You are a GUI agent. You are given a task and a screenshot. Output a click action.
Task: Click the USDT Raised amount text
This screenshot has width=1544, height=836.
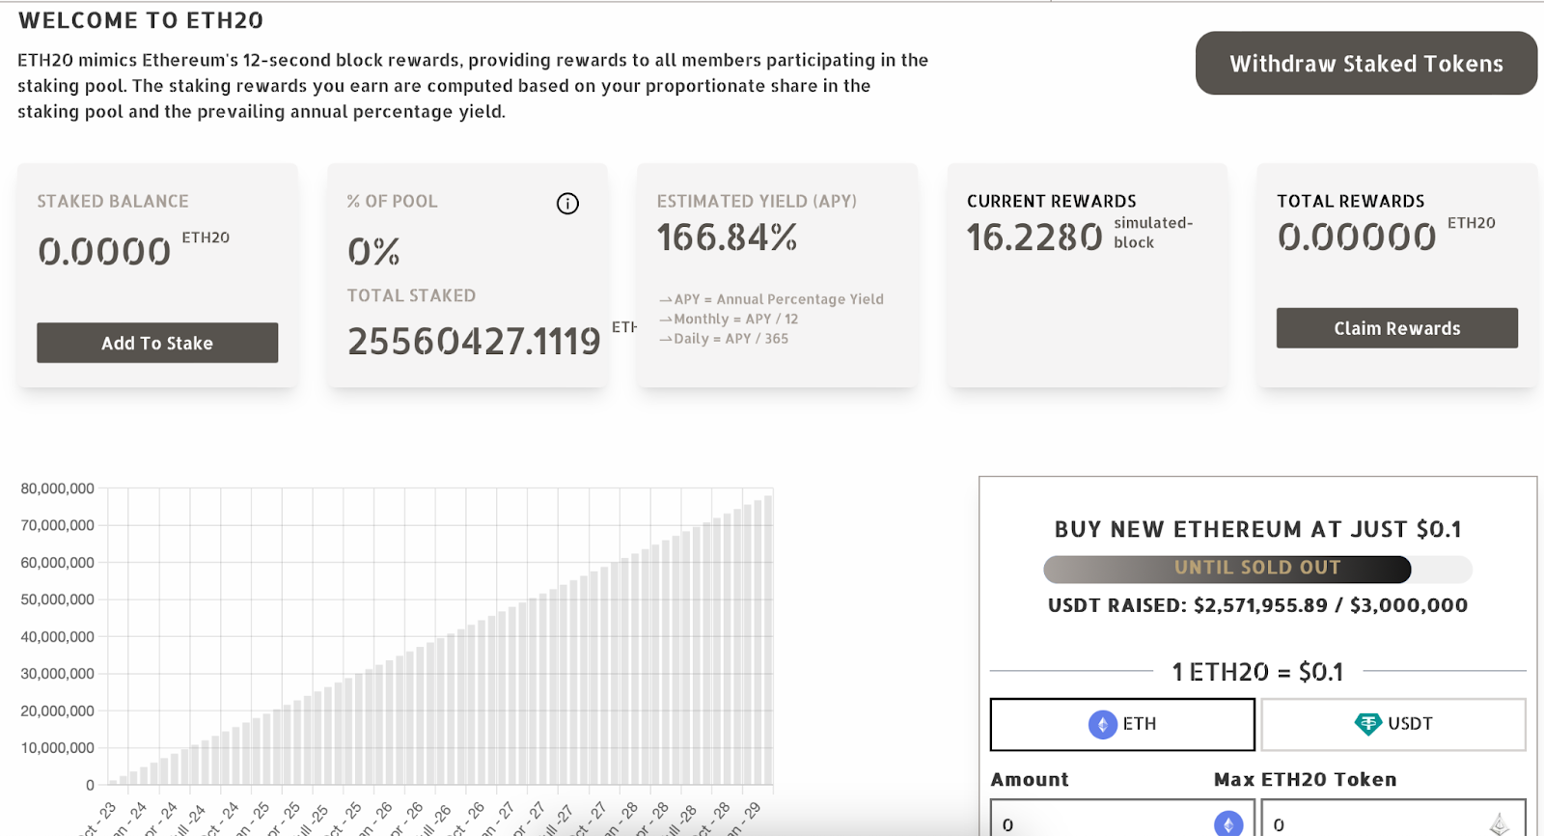pyautogui.click(x=1257, y=605)
